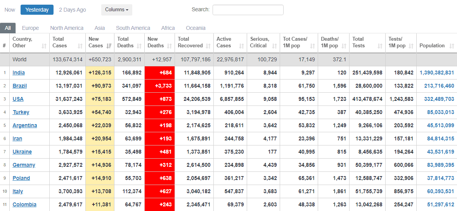This screenshot has width=457, height=211.
Task: Sort table by Total Cases sort icon
Action: click(80, 46)
